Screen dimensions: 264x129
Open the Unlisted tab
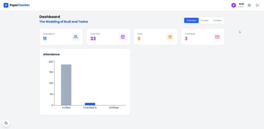point(217,20)
